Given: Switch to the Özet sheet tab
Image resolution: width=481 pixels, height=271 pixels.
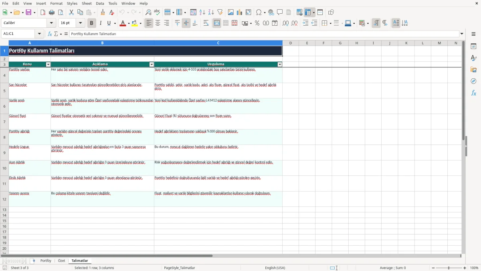Looking at the screenshot, I should (61, 261).
